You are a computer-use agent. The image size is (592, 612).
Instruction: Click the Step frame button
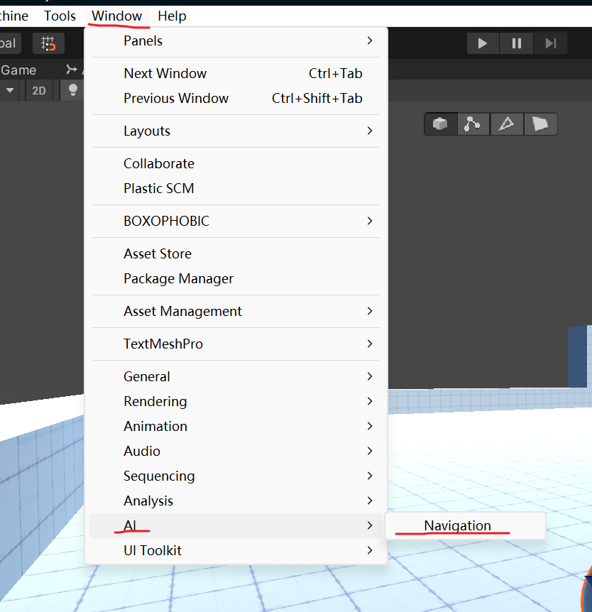(550, 43)
